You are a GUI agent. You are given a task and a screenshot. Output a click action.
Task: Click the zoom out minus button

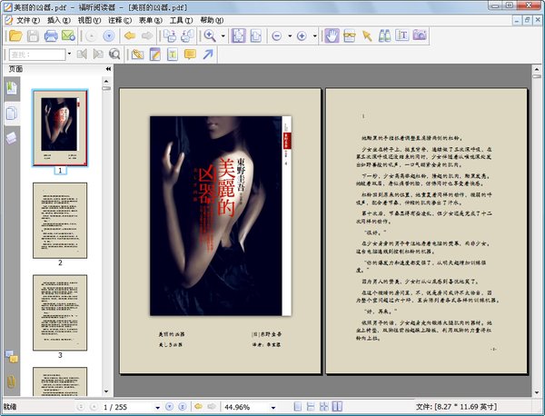click(276, 35)
